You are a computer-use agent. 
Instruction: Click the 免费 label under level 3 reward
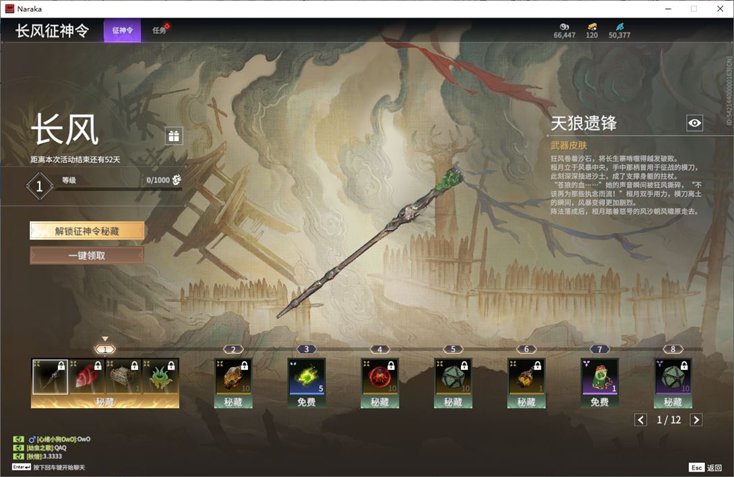(x=307, y=401)
